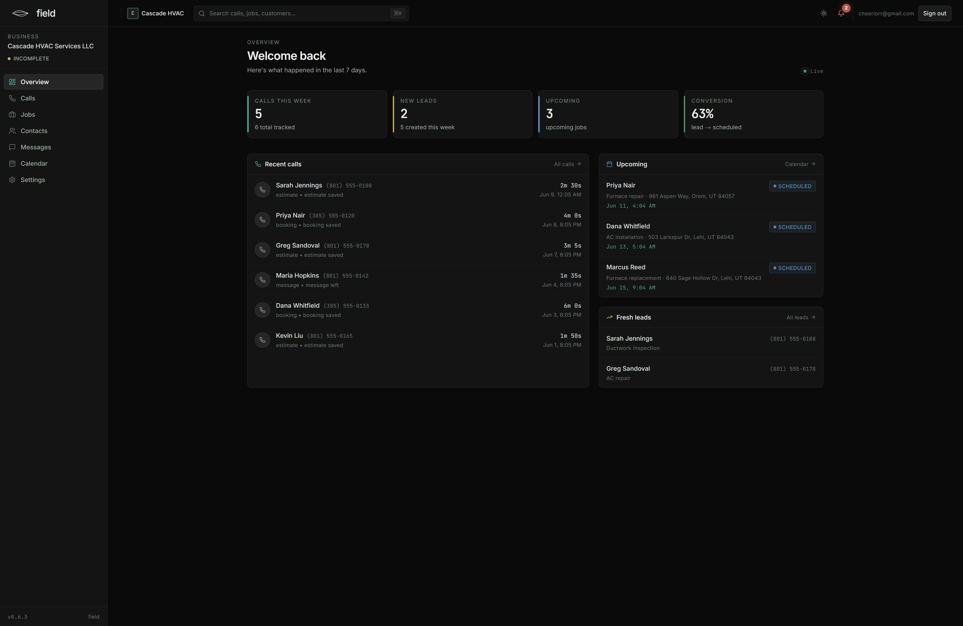Click the Fresh leads trending icon
The width and height of the screenshot is (963, 626).
609,317
